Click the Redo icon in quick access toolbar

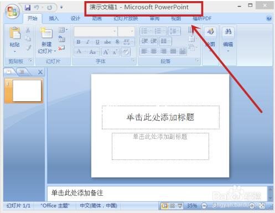tap(49, 8)
